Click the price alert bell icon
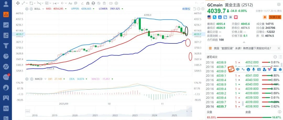Viewport: 283px width, 120px height. point(265,17)
